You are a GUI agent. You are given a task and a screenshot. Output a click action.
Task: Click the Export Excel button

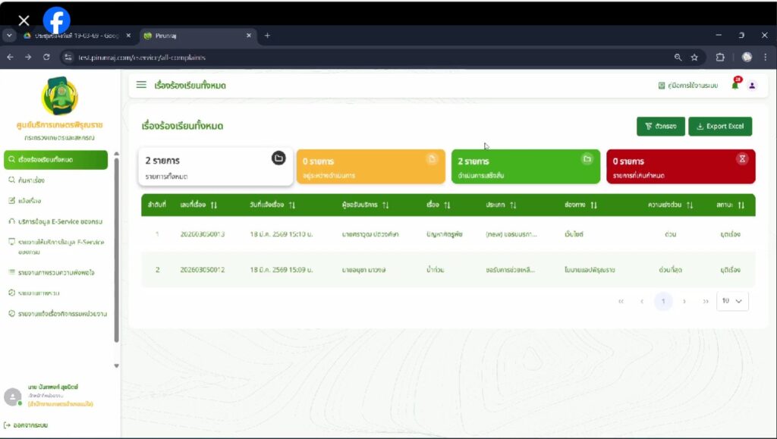click(x=719, y=127)
